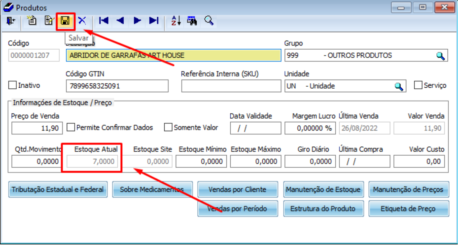Click Etiqueta de Preço button

pyautogui.click(x=409, y=209)
